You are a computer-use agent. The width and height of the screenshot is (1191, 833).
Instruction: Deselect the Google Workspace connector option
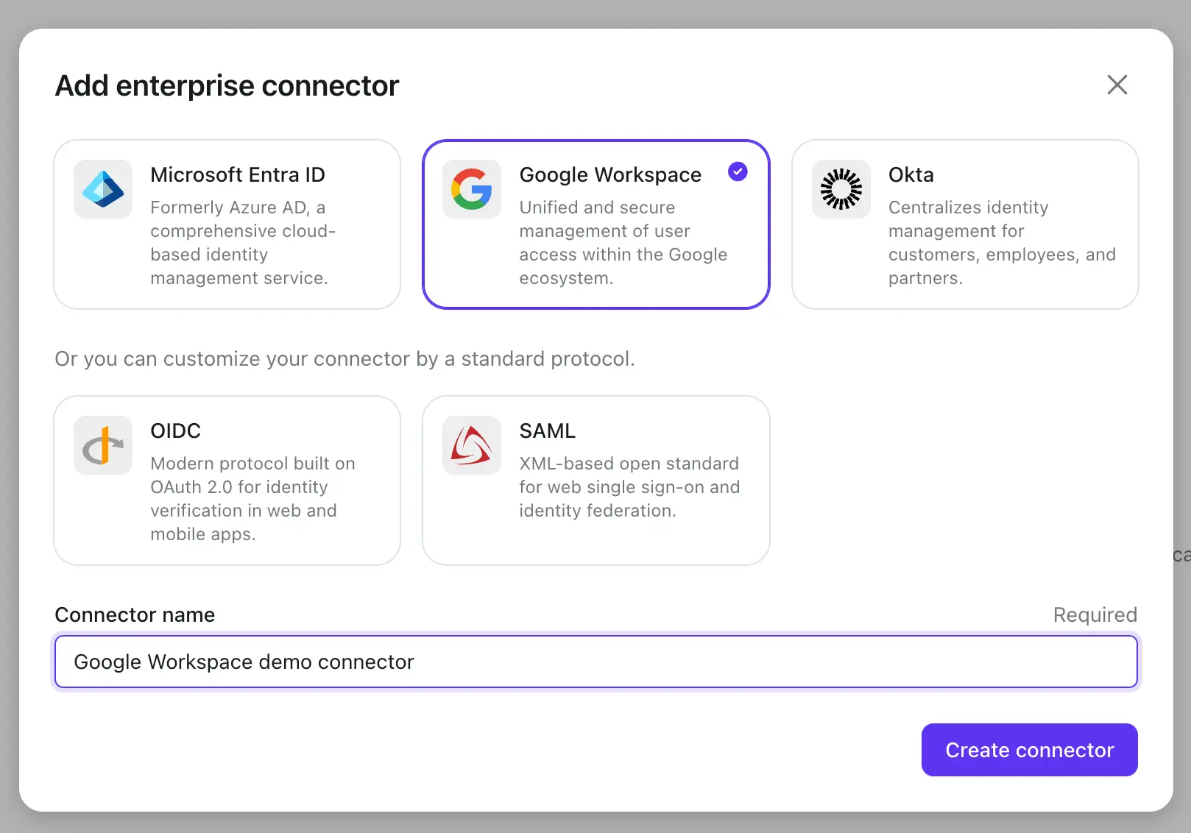[596, 224]
